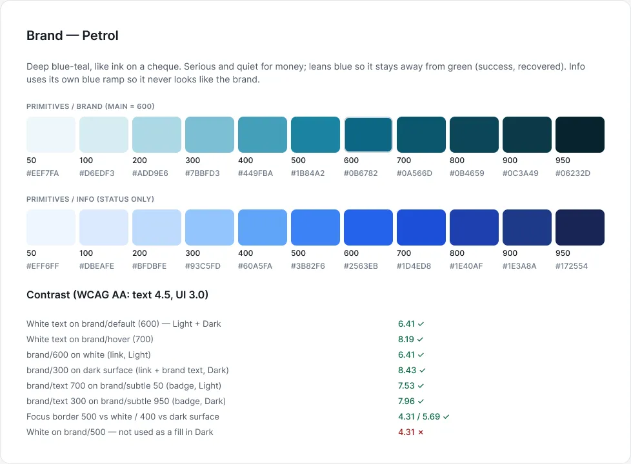631x464 pixels.
Task: Choose the Info 200 swatch #BFDBFE
Action: pos(157,227)
